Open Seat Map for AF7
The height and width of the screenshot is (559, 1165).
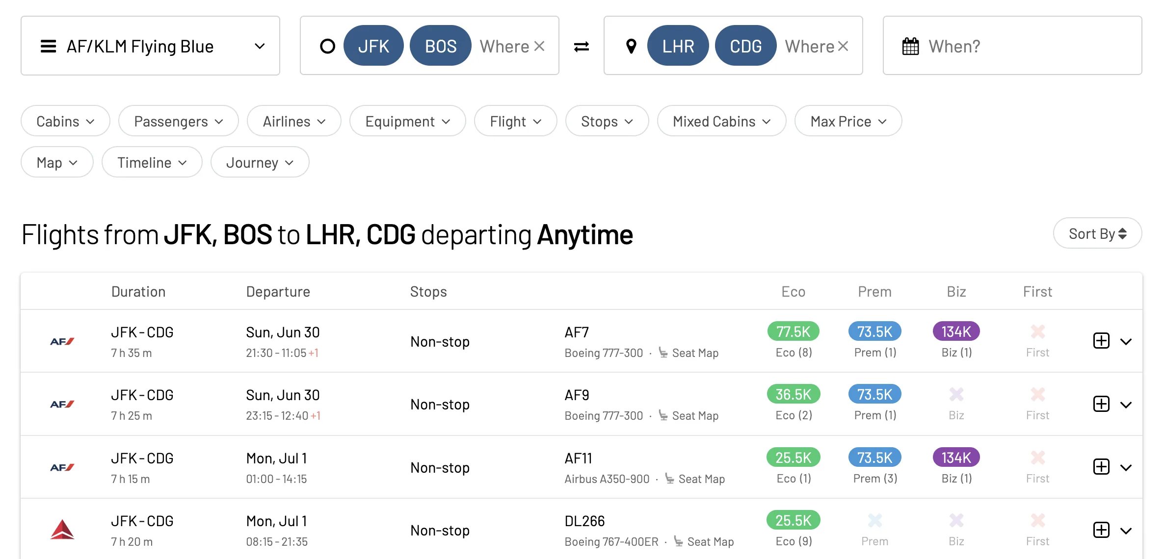[x=688, y=353]
